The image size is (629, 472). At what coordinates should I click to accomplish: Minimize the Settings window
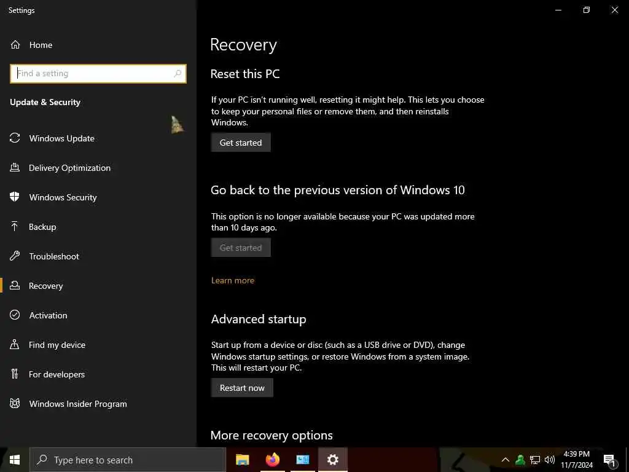pos(558,10)
